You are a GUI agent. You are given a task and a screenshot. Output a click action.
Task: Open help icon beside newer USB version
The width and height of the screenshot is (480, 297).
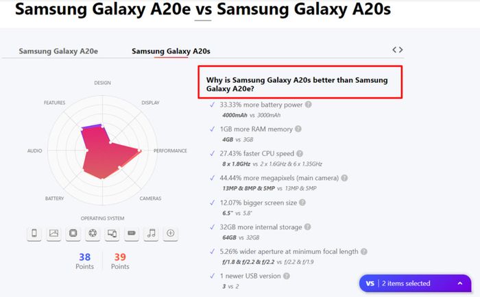tap(286, 276)
